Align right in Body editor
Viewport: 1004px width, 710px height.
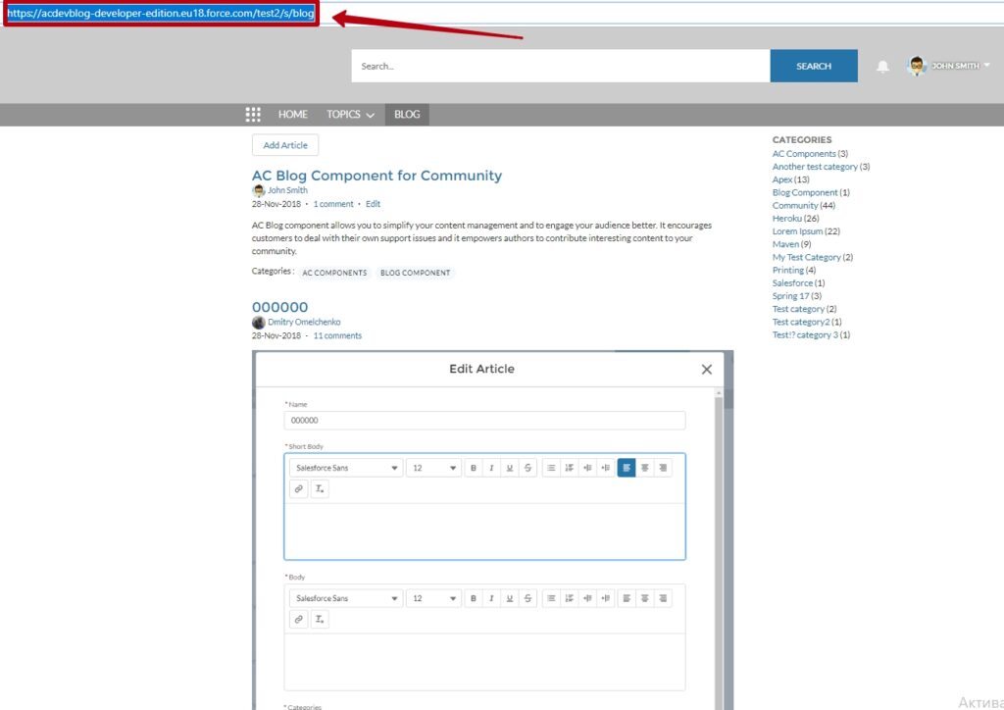663,598
